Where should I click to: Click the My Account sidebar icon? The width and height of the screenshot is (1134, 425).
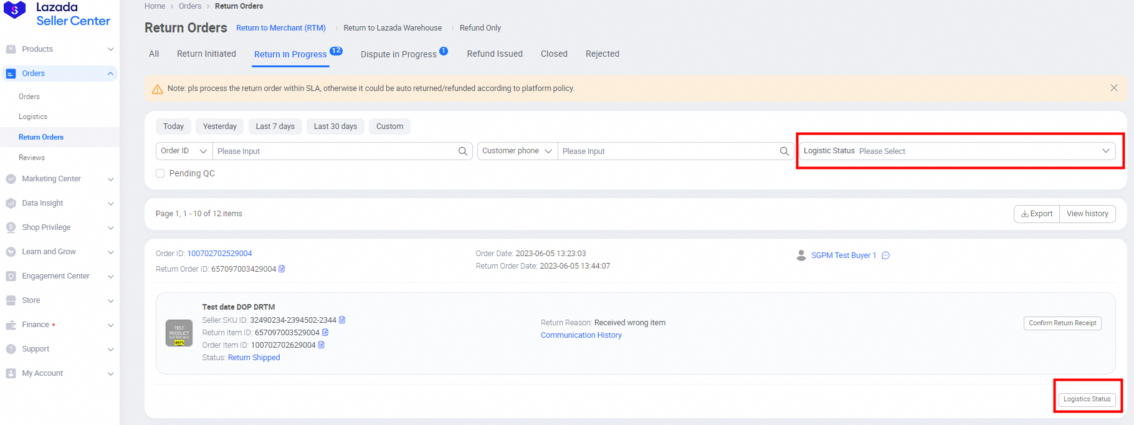pyautogui.click(x=11, y=373)
